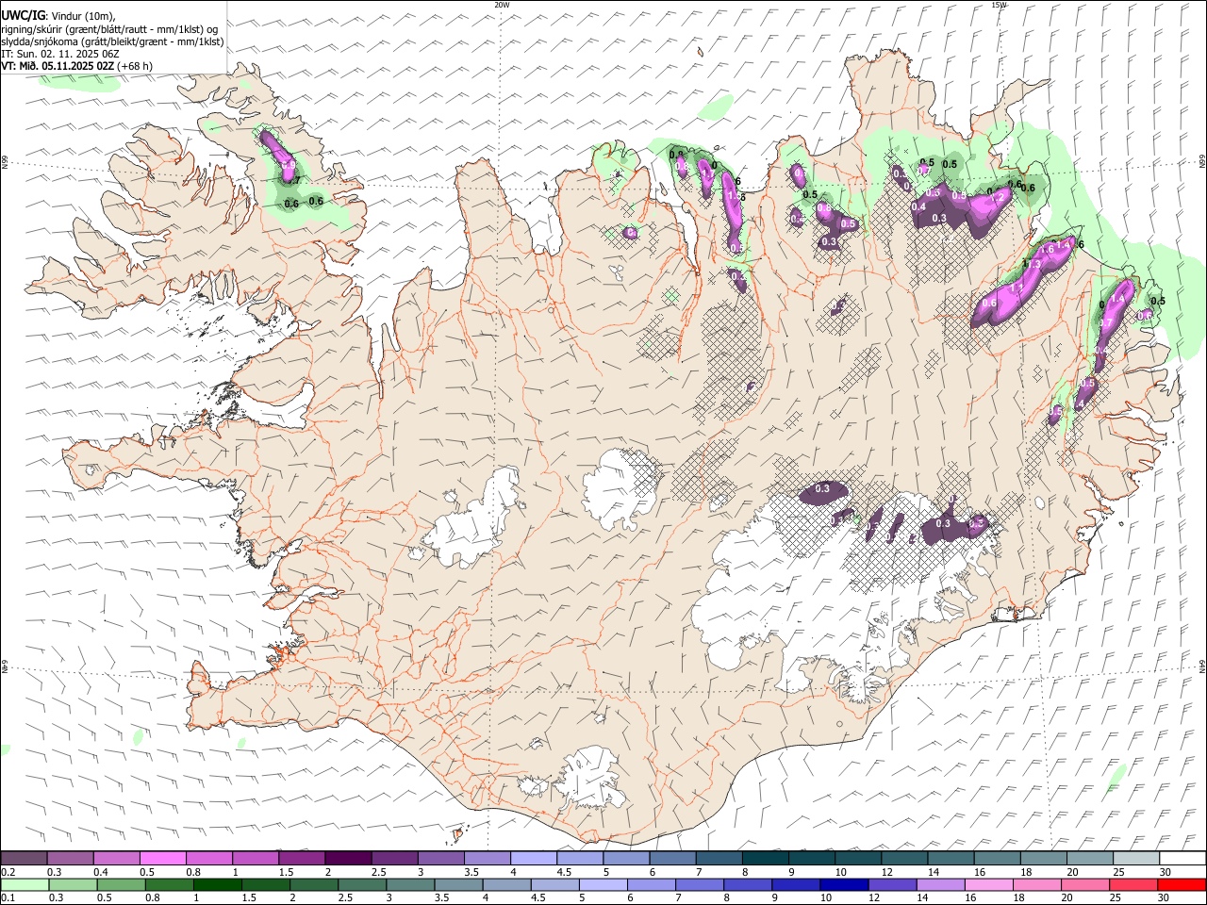The image size is (1207, 905).
Task: Select the rain swatch between 0.3 and 0.5
Action: coord(74,884)
